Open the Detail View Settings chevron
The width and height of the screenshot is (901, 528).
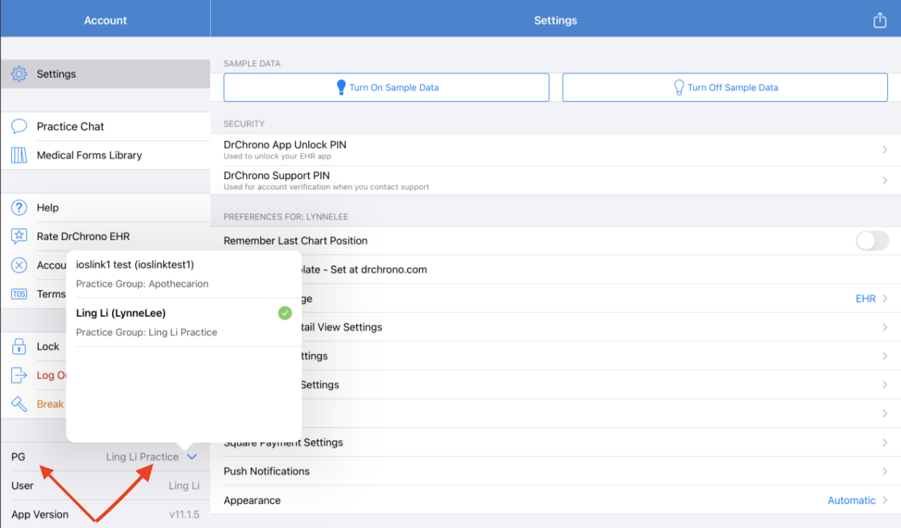(884, 327)
